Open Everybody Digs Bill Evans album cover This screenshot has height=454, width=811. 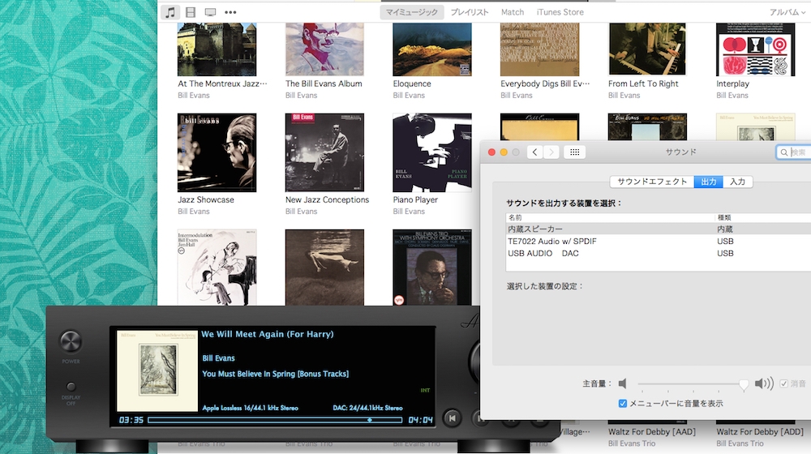pyautogui.click(x=539, y=49)
